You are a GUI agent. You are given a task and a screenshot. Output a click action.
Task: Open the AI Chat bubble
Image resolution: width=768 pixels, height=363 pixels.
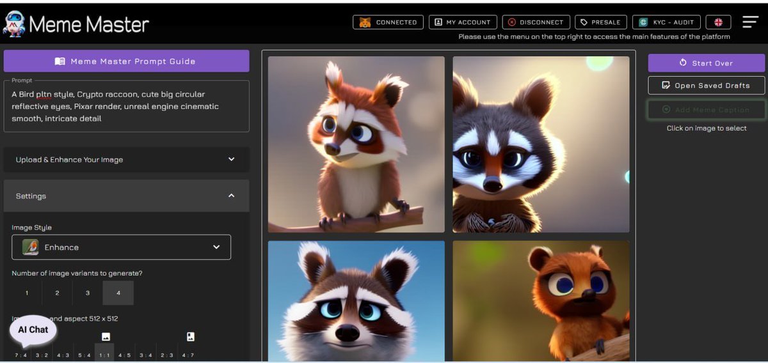[33, 330]
